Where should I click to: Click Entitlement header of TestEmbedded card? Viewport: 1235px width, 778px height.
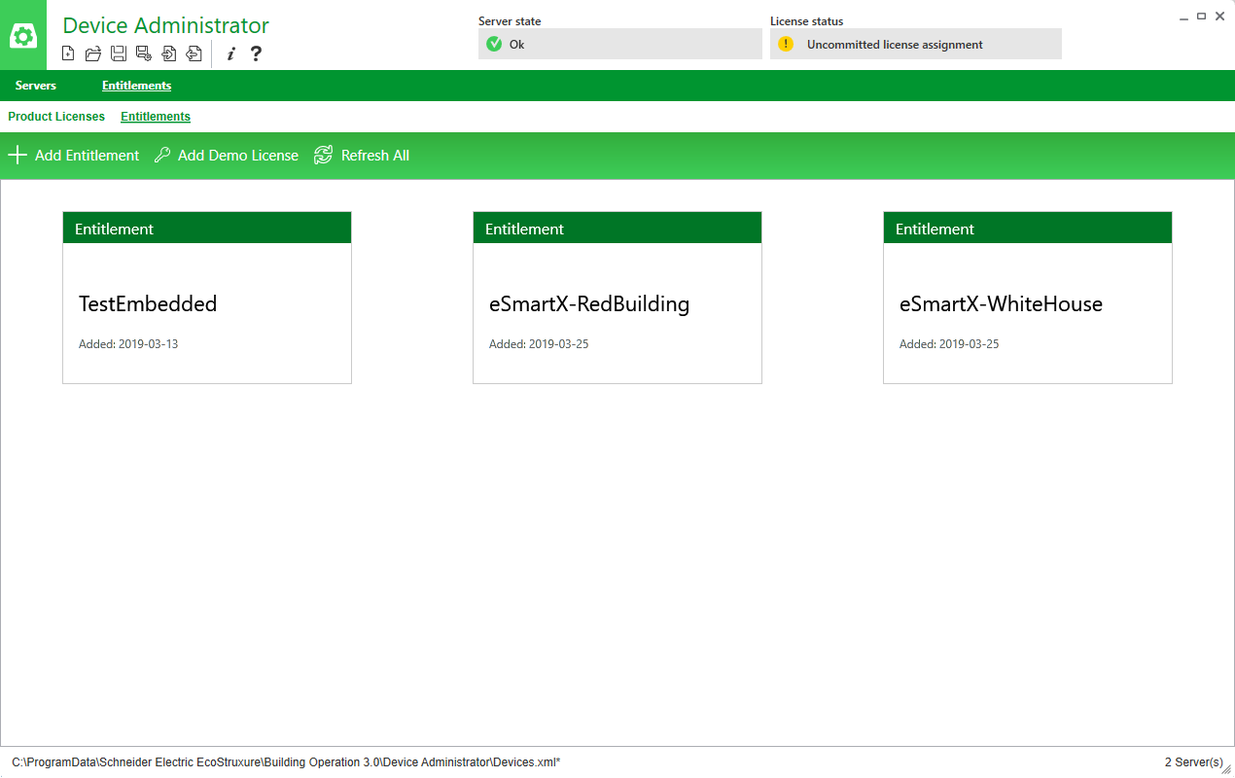(x=207, y=229)
